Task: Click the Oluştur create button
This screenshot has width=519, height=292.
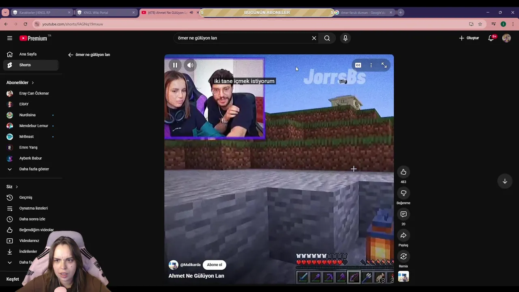Action: 469,38
